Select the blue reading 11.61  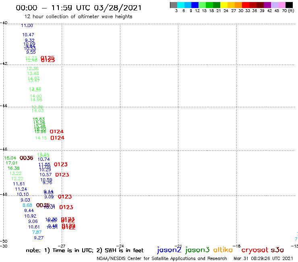point(19,184)
